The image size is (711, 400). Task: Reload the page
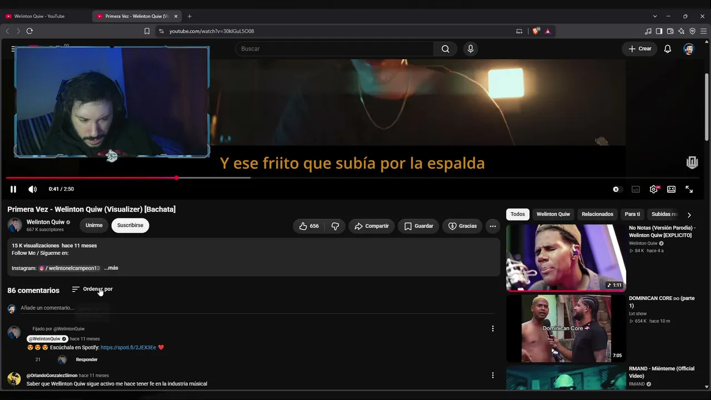(x=29, y=31)
